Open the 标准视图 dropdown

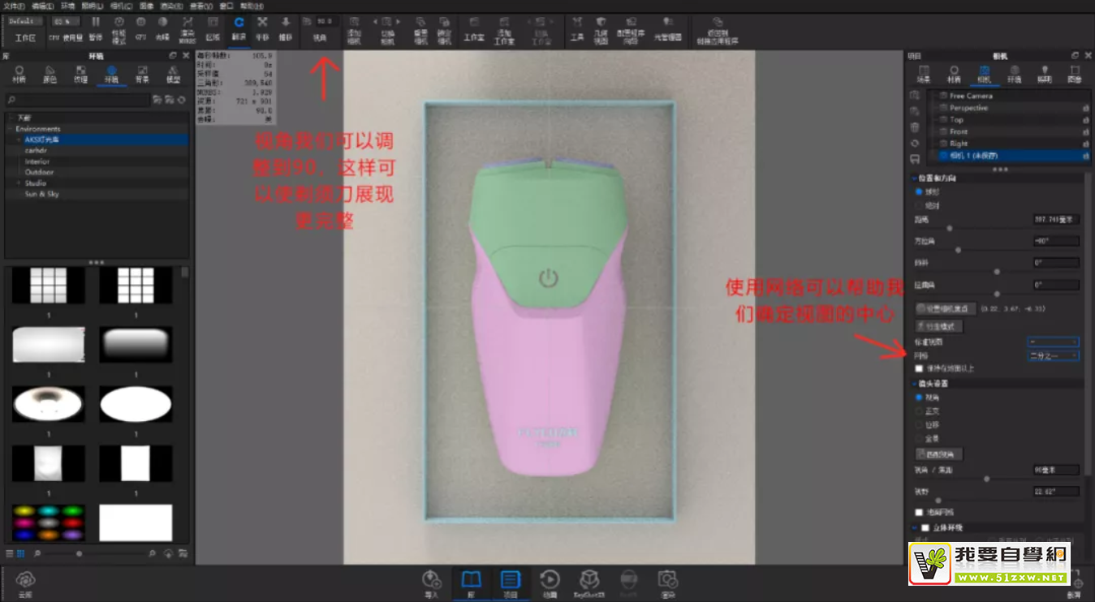(x=1053, y=342)
